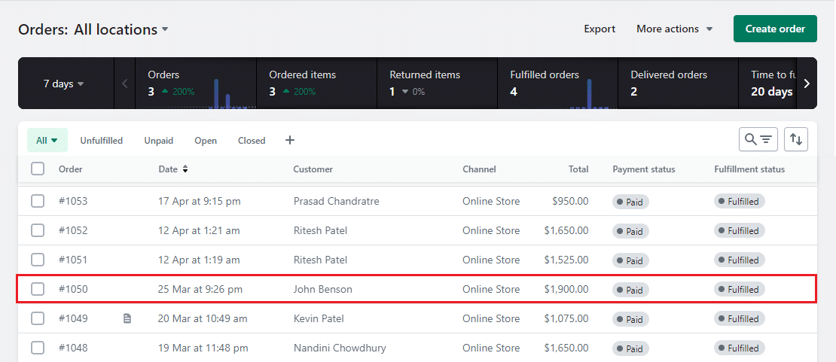Open the Fulfilled orders metric card
Screen dimensions: 836x362
coord(557,84)
